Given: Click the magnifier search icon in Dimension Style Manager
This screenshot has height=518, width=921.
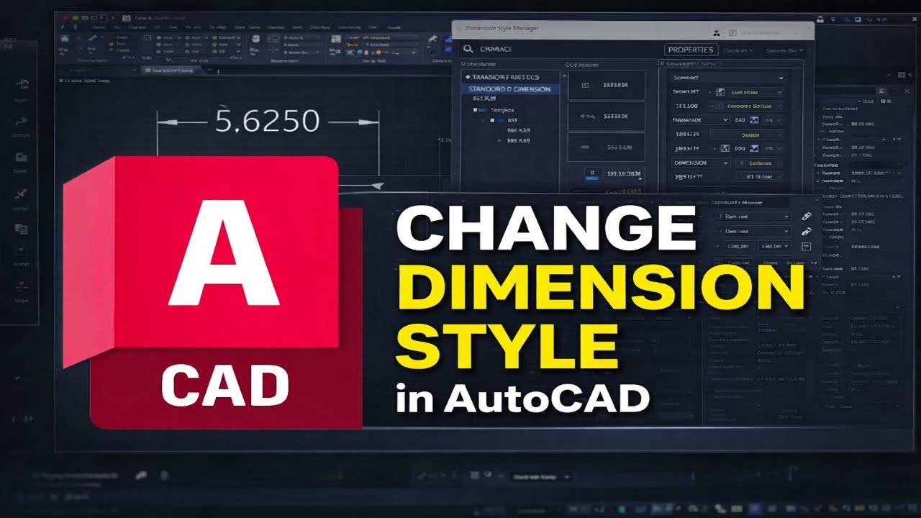Looking at the screenshot, I should coord(468,49).
